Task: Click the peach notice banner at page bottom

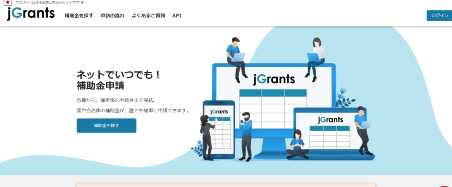Action: [226, 185]
